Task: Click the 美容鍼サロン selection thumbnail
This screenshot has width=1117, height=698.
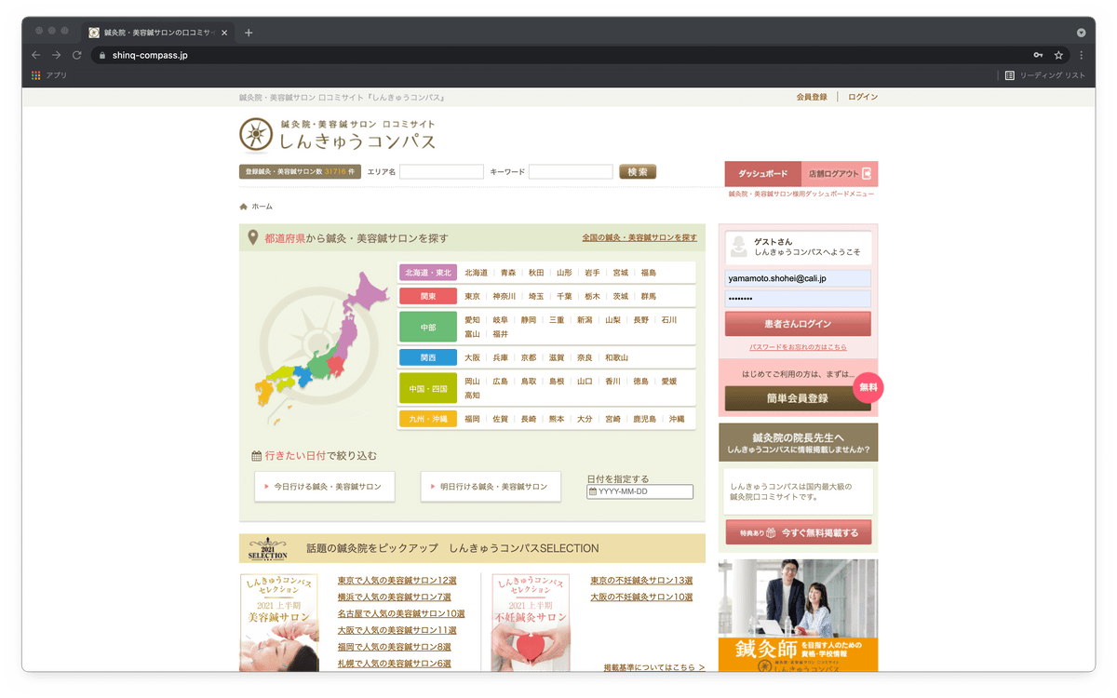Action: (x=278, y=623)
